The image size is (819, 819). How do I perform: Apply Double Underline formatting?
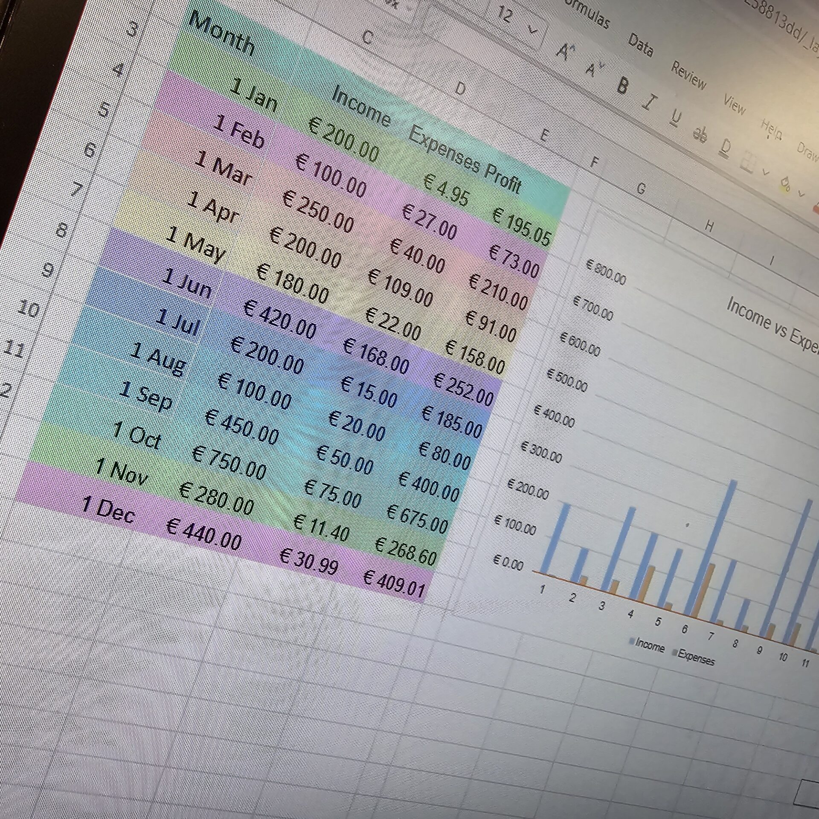(725, 148)
